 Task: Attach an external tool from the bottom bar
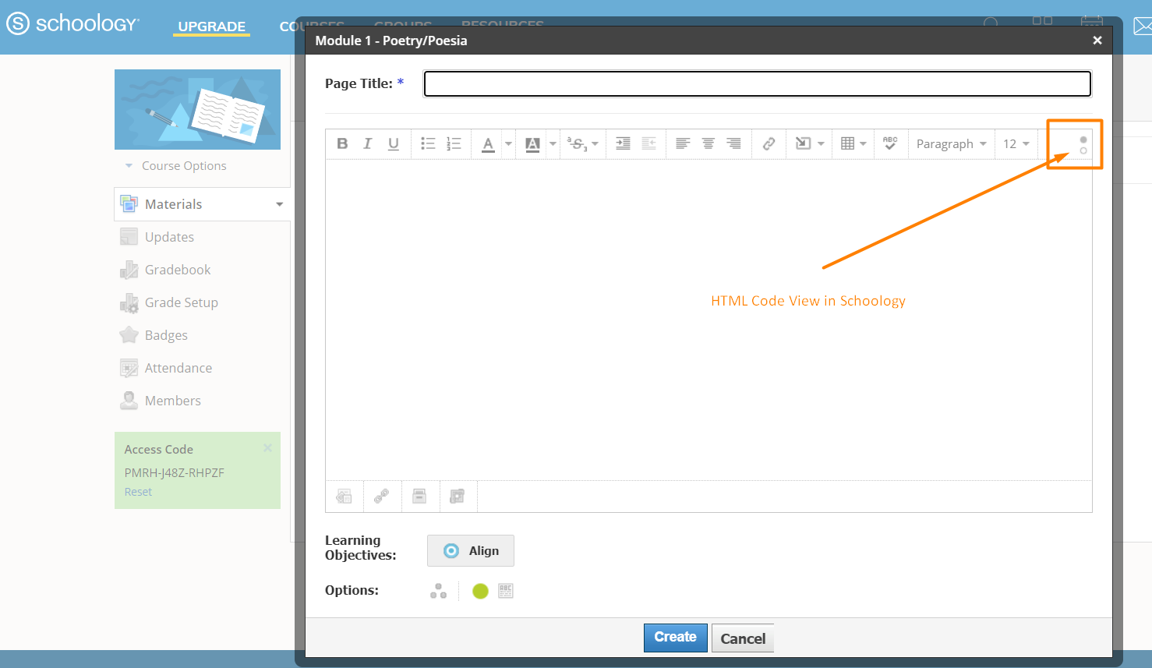click(458, 497)
